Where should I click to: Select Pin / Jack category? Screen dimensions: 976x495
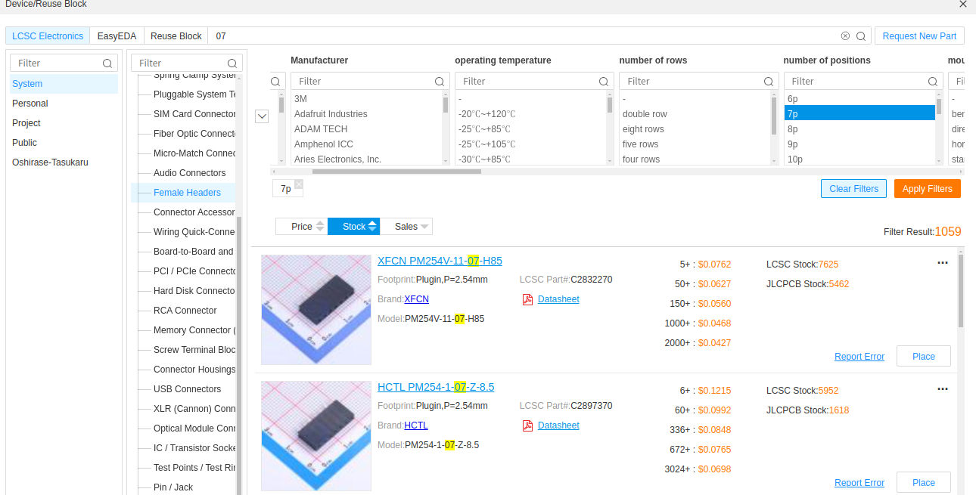pos(173,487)
